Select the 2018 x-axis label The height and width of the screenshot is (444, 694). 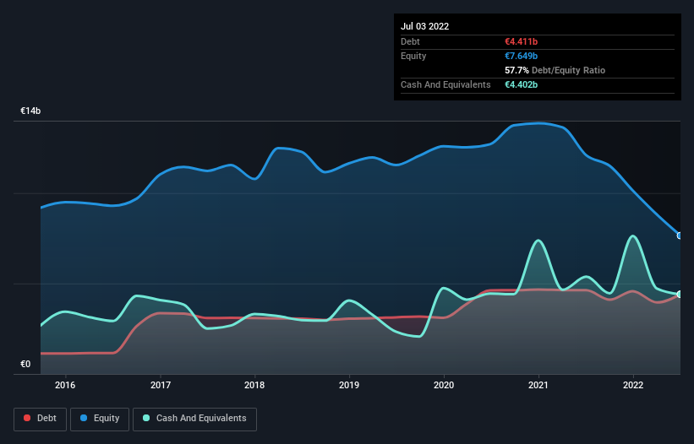pyautogui.click(x=254, y=385)
